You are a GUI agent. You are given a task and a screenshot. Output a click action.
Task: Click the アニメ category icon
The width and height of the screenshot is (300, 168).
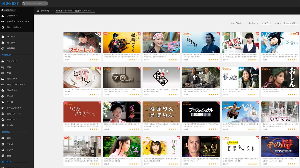click(3, 96)
